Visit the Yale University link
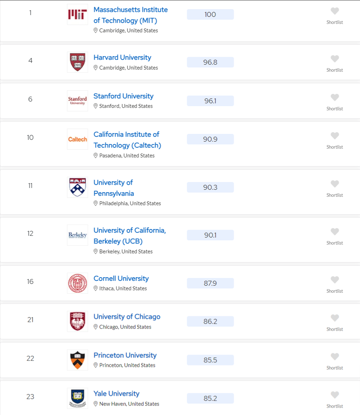The image size is (360, 415). click(x=116, y=394)
